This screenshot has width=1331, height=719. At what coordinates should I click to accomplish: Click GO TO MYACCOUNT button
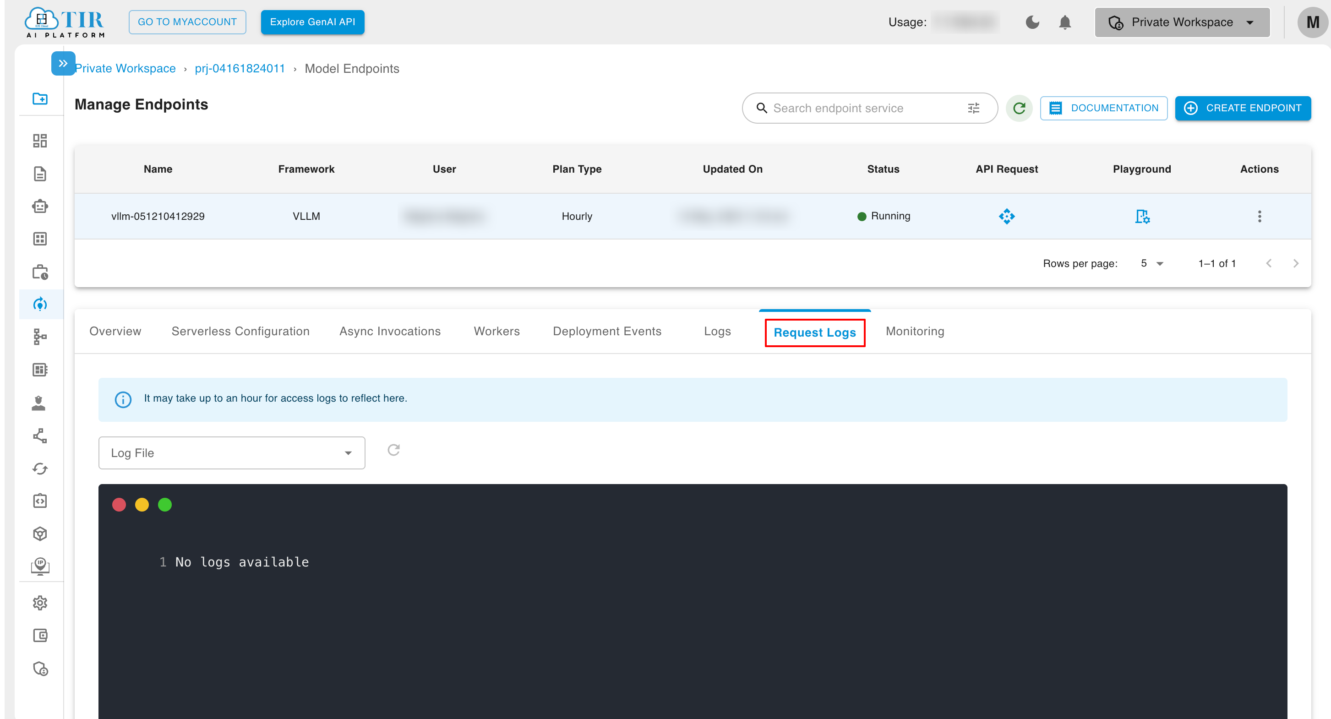click(x=187, y=22)
